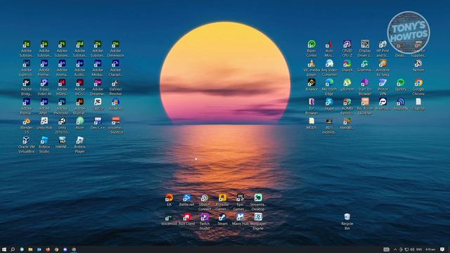This screenshot has width=450, height=253.
Task: Click the Epic Games Launcher icon
Action: click(x=240, y=197)
